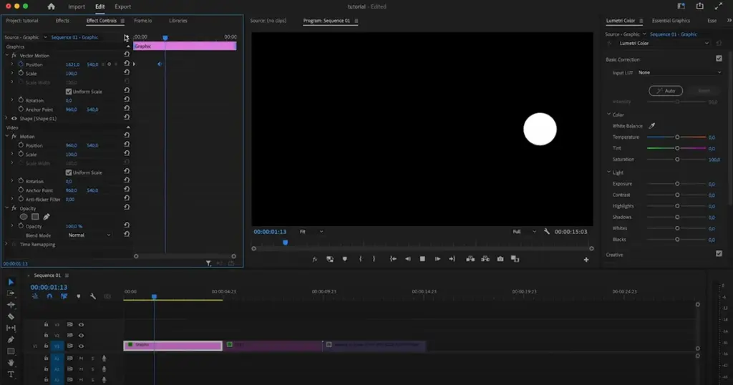Expand Shape (Shape 01) properties
Screen dimensions: 733x385
click(6, 118)
